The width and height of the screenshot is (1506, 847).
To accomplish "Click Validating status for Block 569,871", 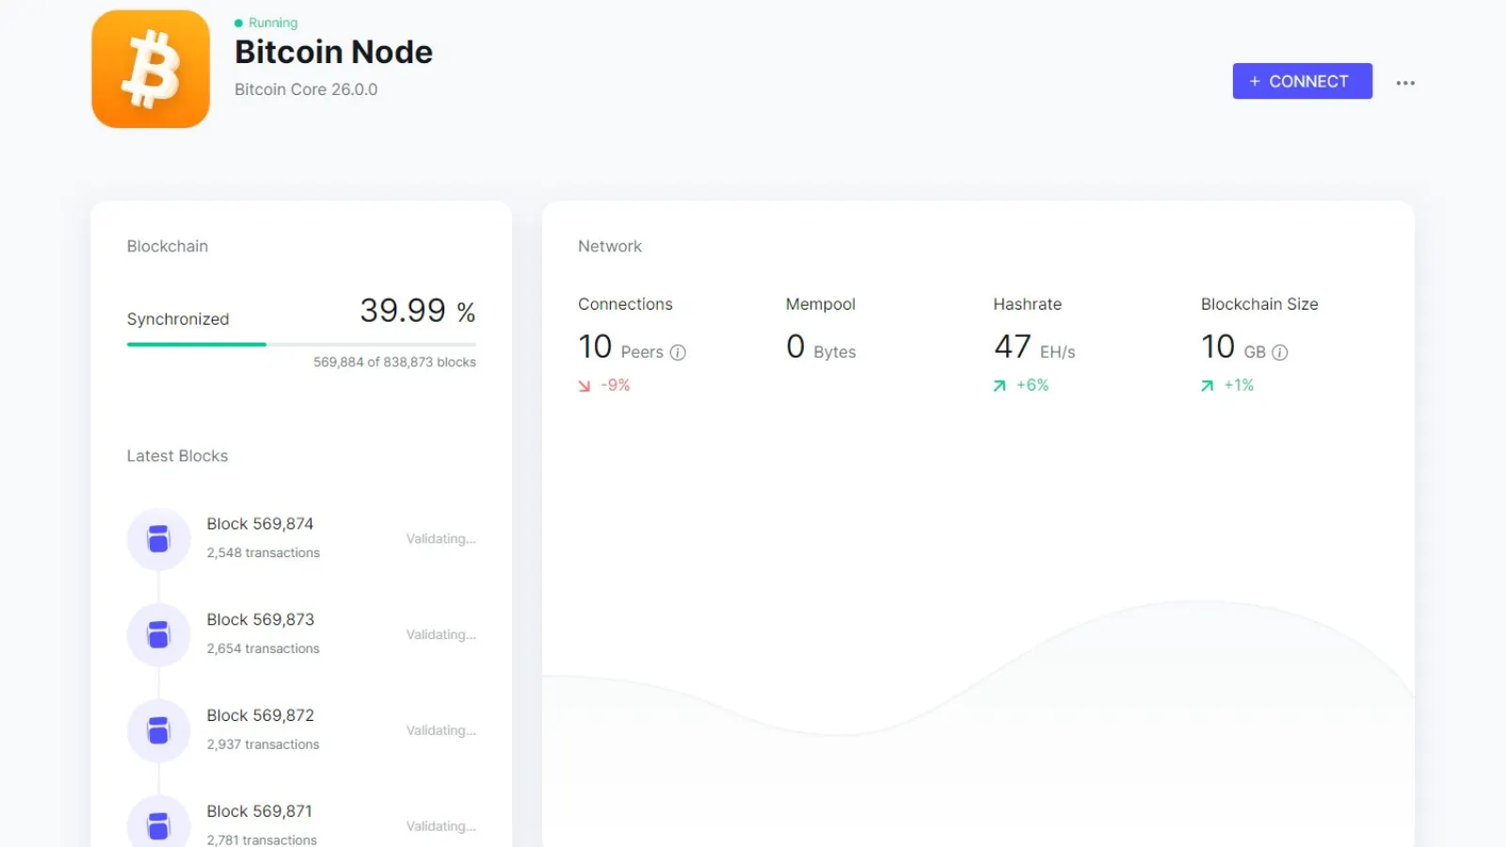I will coord(441,826).
